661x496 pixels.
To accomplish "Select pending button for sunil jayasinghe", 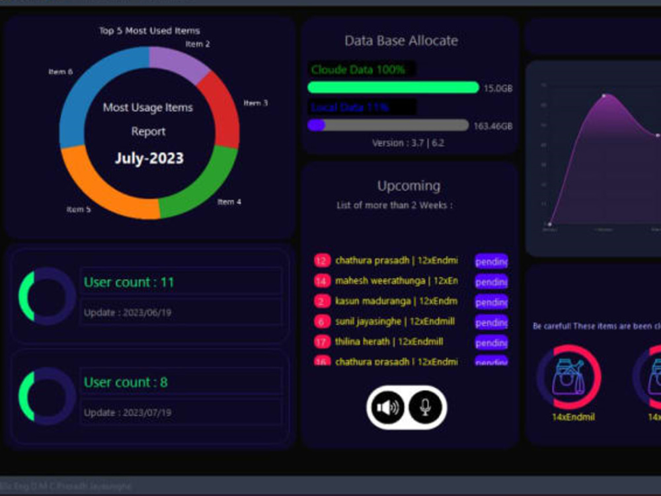I will point(491,322).
